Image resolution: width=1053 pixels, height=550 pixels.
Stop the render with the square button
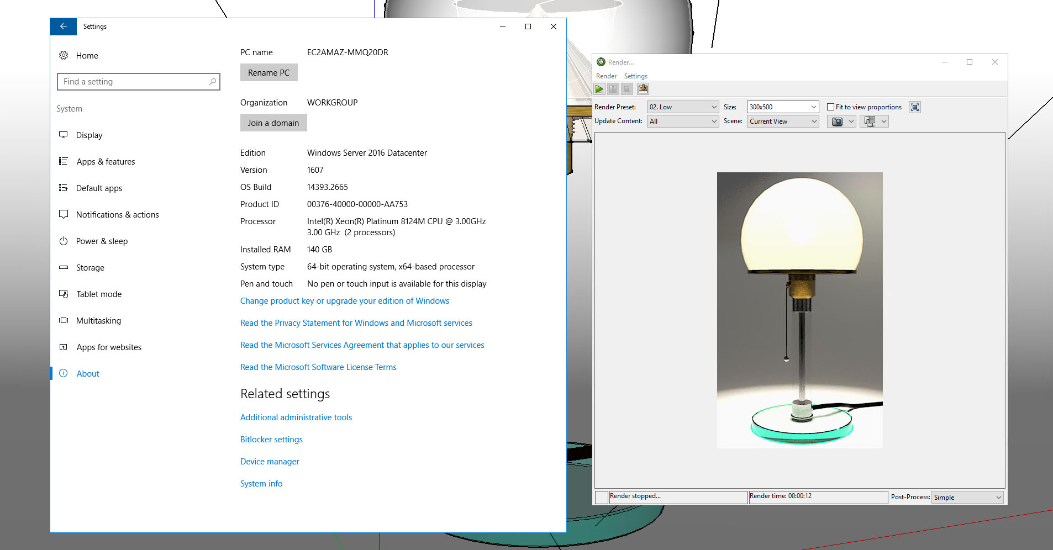tap(626, 89)
